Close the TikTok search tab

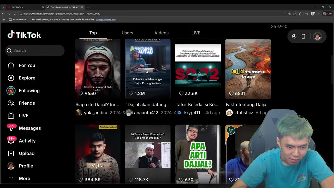(x=82, y=7)
